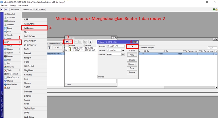The height and width of the screenshot is (118, 218).
Task: Expand the System submenu
Action: point(13,53)
